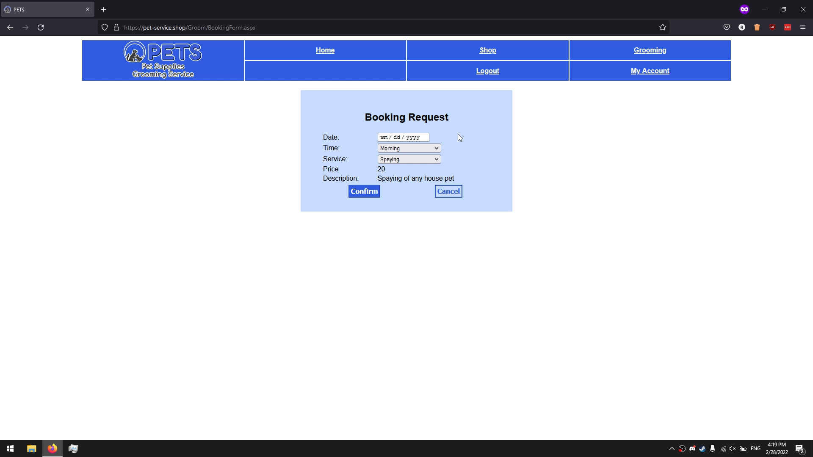Image resolution: width=813 pixels, height=457 pixels.
Task: Open the My Account link
Action: point(650,71)
